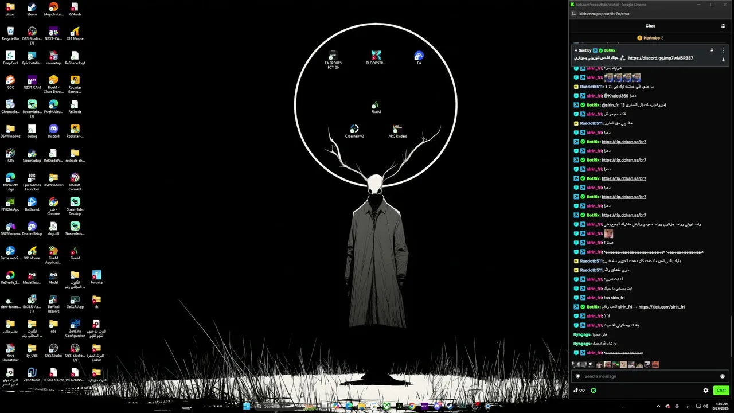The image size is (734, 413).
Task: Open the channel points icon in chat
Action: (x=579, y=391)
